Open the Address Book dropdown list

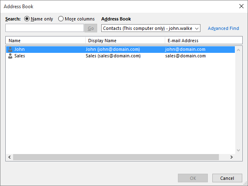point(196,28)
